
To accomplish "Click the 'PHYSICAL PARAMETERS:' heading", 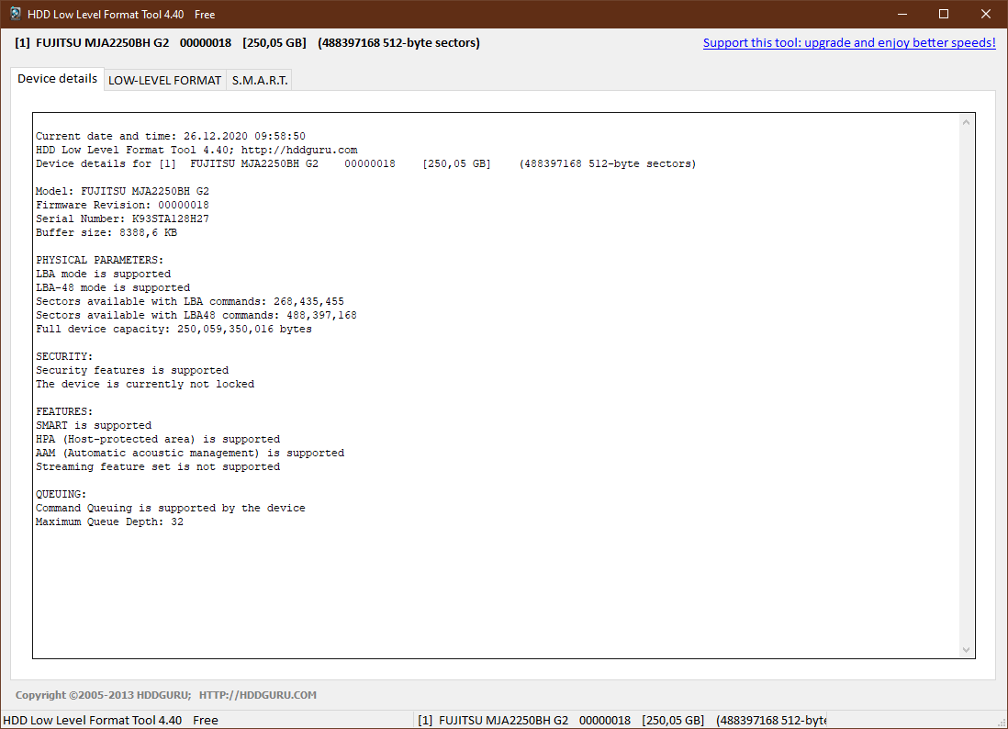I will click(100, 261).
